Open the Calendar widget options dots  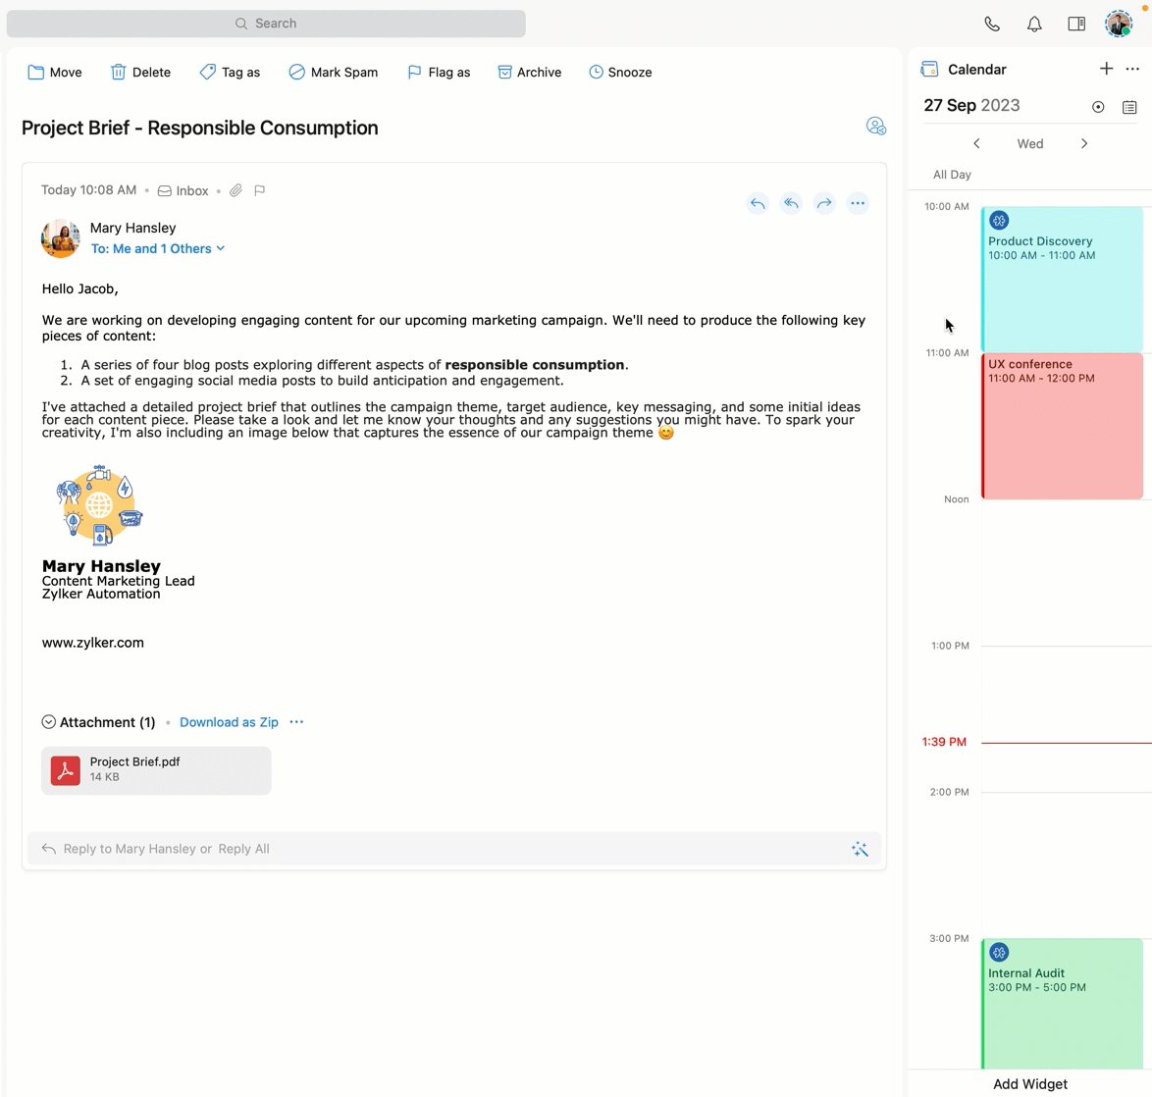click(x=1132, y=69)
